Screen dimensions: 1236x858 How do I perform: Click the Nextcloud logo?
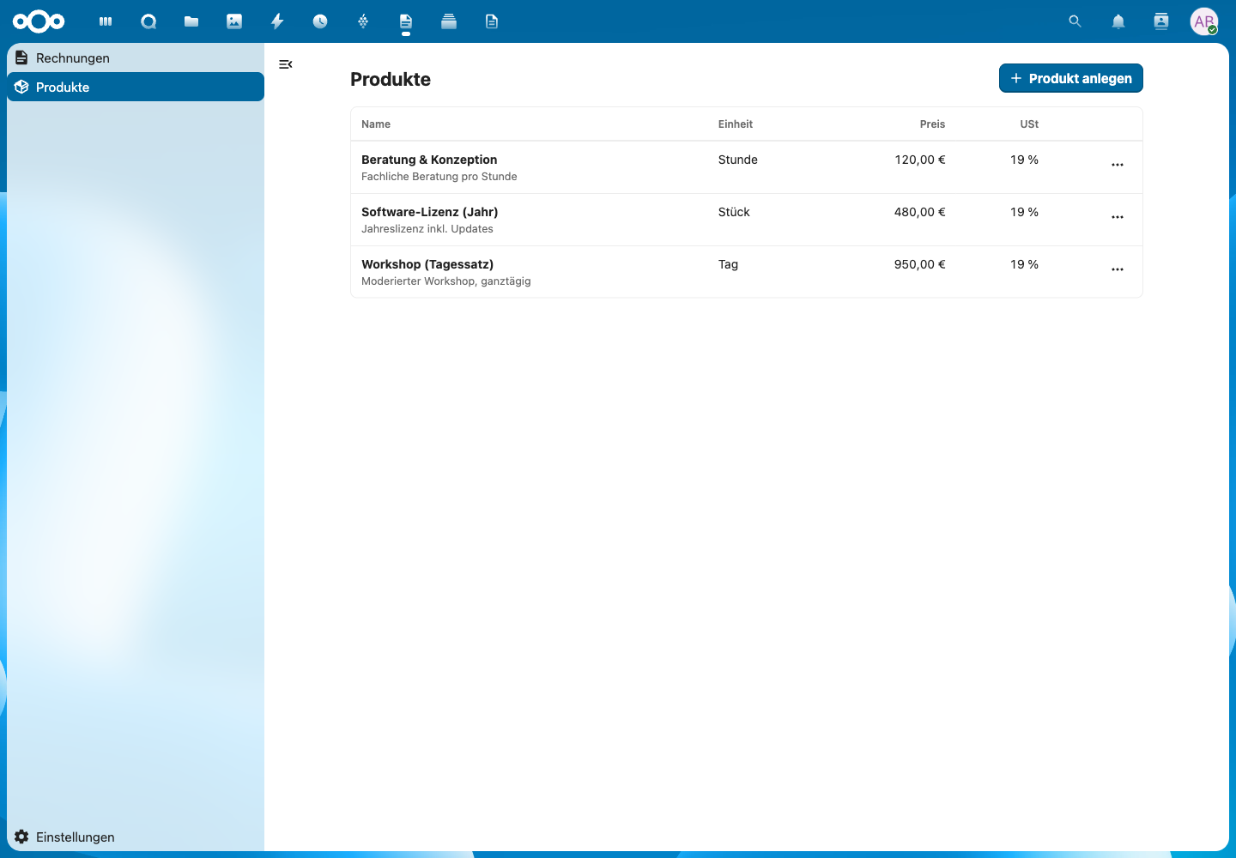coord(39,21)
